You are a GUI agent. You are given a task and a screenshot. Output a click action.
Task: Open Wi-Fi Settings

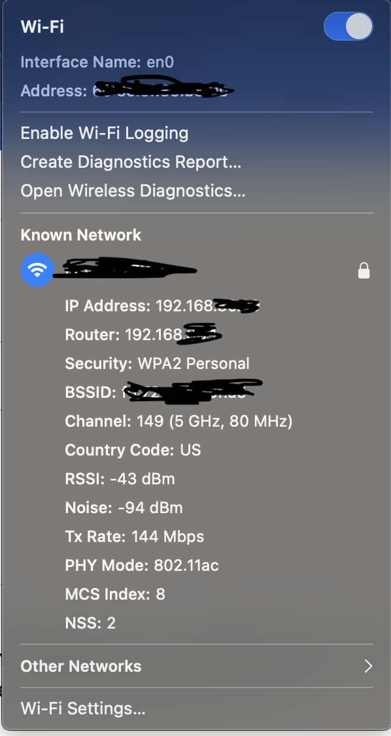pyautogui.click(x=82, y=708)
